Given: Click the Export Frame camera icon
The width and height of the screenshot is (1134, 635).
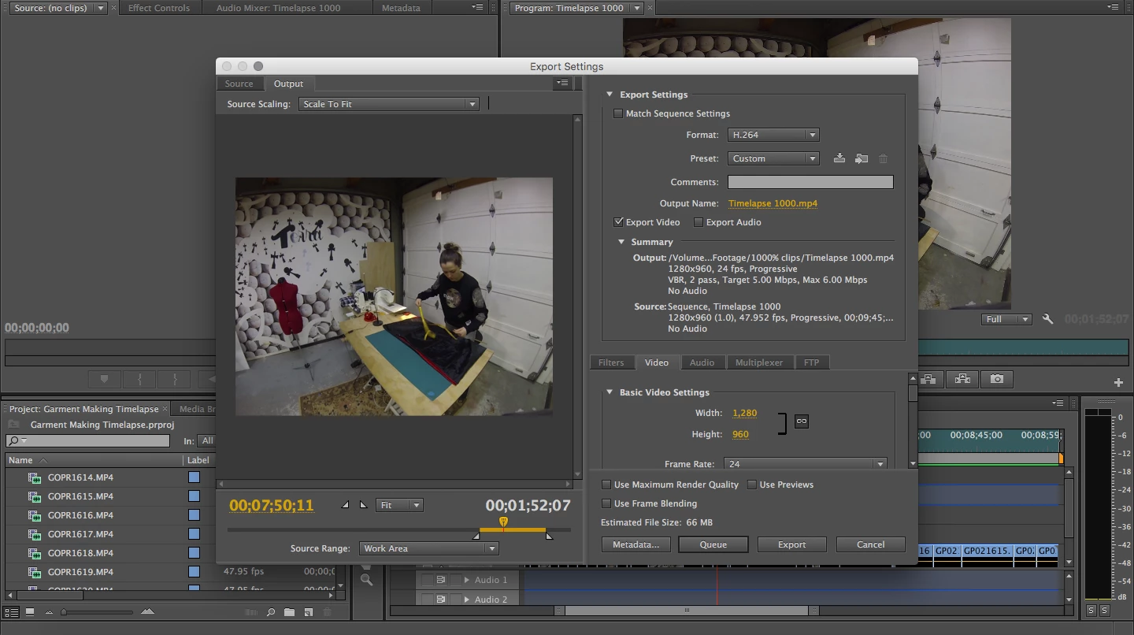Looking at the screenshot, I should (x=997, y=379).
